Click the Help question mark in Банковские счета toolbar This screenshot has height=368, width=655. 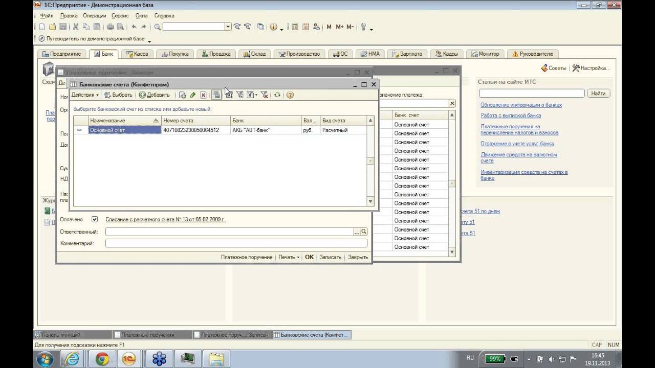[x=290, y=95]
